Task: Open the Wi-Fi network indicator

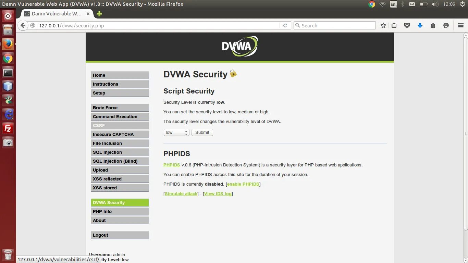Action: [x=383, y=4]
